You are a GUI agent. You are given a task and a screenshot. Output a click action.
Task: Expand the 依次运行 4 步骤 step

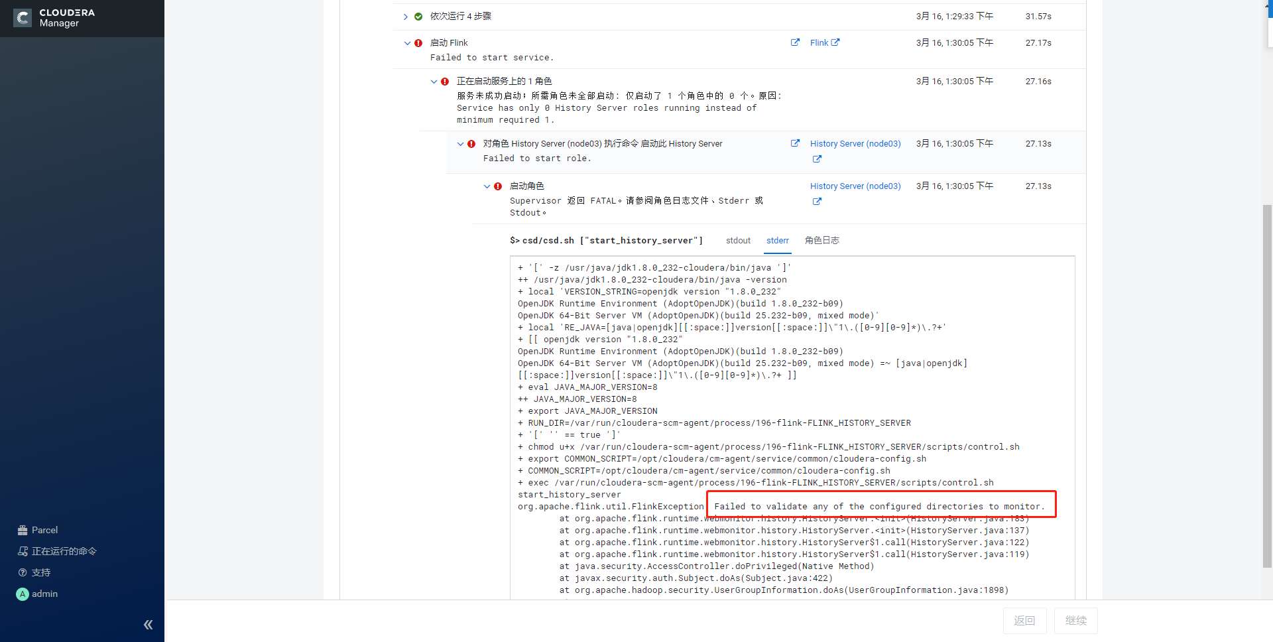pyautogui.click(x=405, y=17)
